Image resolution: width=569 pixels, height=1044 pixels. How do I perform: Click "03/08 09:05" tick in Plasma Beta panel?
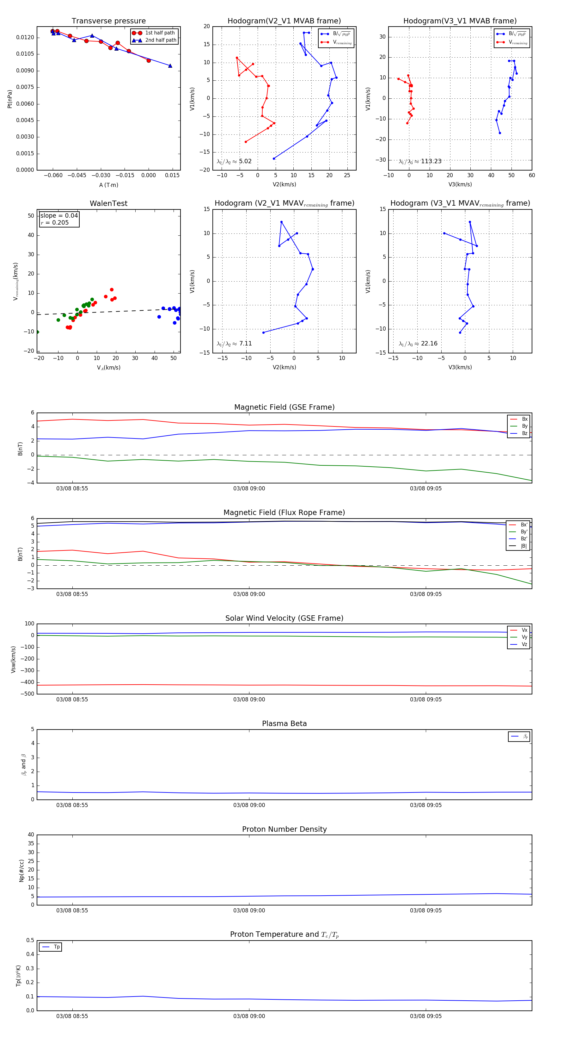tap(425, 805)
